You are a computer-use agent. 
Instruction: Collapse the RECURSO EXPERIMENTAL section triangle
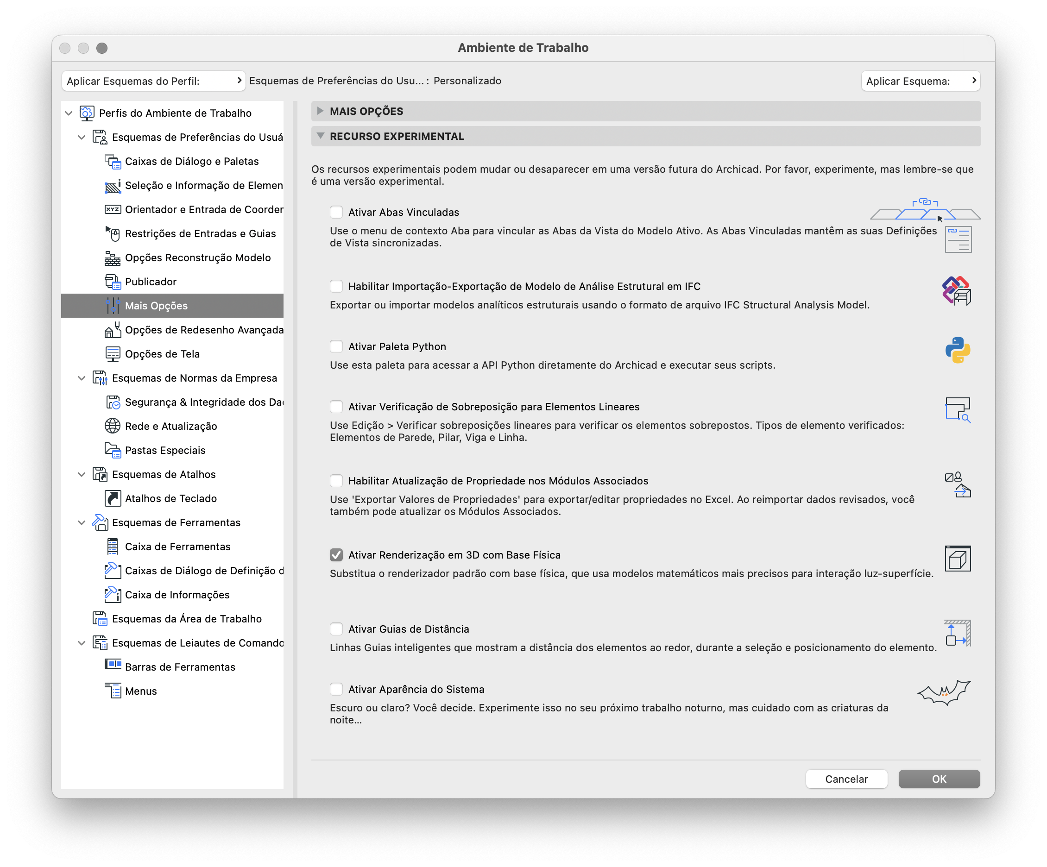click(x=321, y=136)
